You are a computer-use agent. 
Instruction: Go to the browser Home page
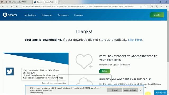click(17, 6)
